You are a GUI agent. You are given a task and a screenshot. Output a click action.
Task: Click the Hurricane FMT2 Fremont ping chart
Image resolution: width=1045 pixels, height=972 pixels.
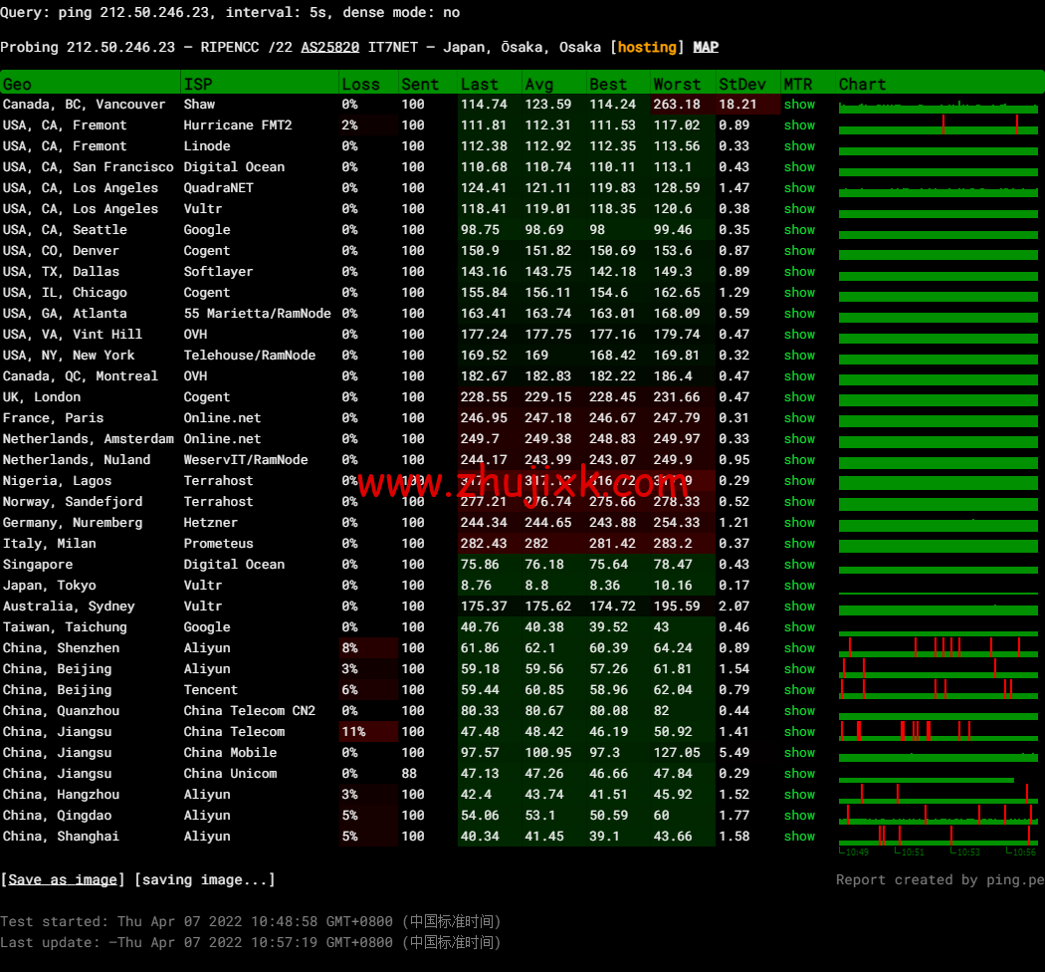pyautogui.click(x=938, y=125)
